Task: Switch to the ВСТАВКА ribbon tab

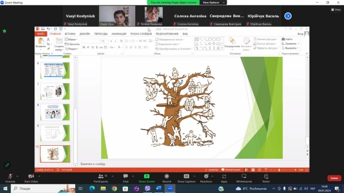Action: tap(70, 34)
